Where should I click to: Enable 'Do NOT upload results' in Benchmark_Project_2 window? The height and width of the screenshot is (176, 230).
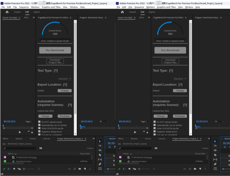coord(154,122)
